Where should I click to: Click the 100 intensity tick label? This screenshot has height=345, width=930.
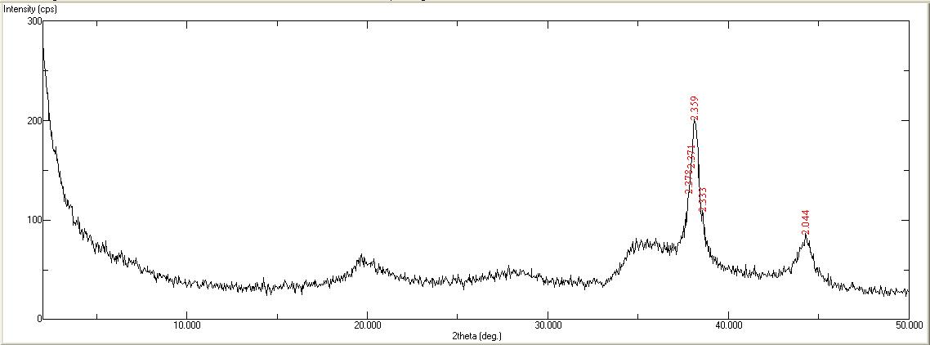point(34,221)
